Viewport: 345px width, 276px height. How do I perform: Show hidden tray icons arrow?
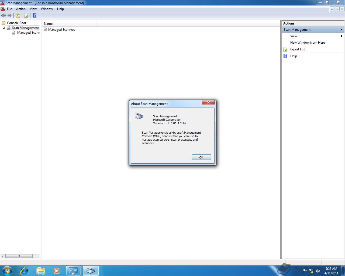click(298, 271)
